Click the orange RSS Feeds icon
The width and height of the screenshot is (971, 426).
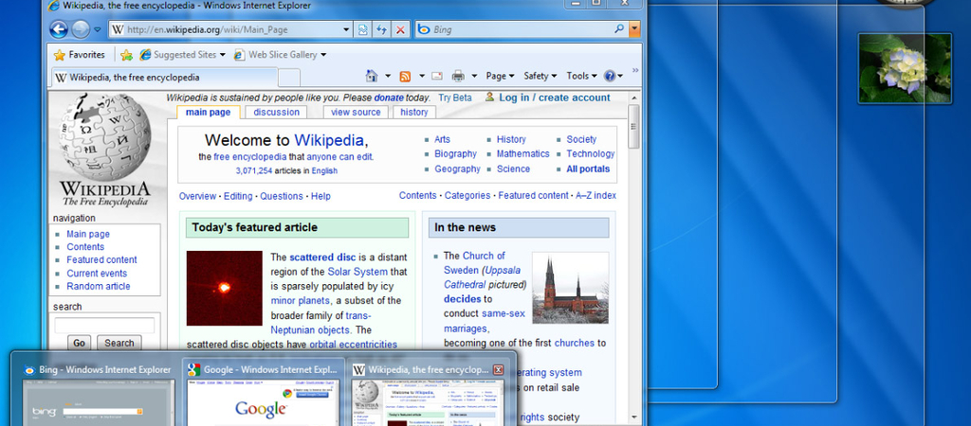click(405, 76)
